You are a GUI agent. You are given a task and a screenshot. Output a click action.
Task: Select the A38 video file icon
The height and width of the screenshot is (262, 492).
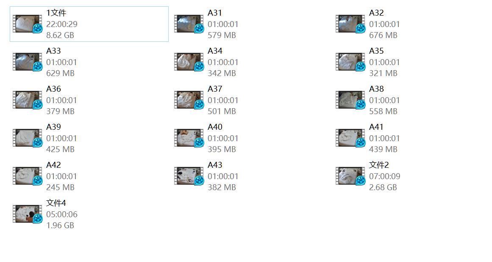click(350, 100)
